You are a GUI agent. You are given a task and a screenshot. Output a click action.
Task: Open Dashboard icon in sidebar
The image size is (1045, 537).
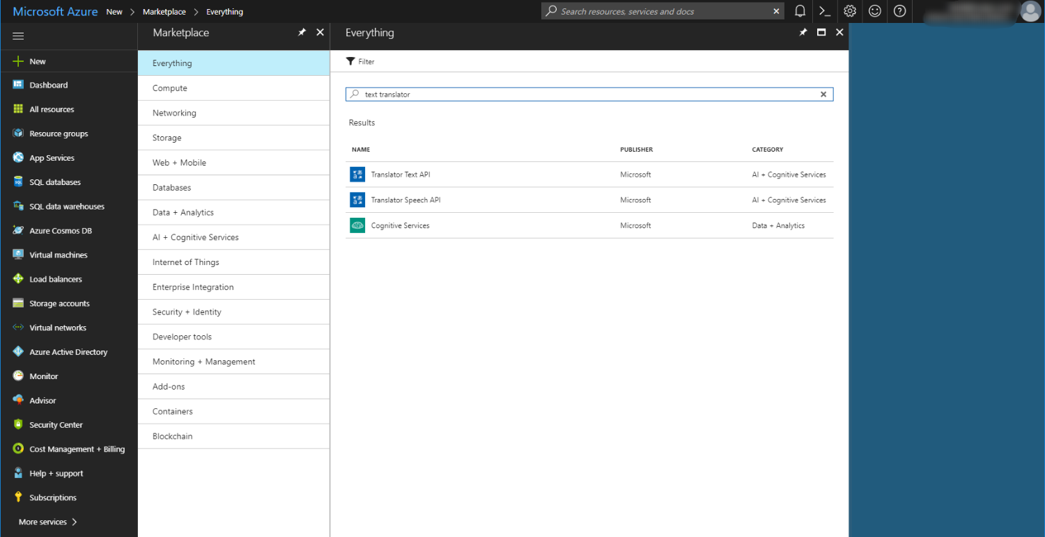tap(18, 85)
